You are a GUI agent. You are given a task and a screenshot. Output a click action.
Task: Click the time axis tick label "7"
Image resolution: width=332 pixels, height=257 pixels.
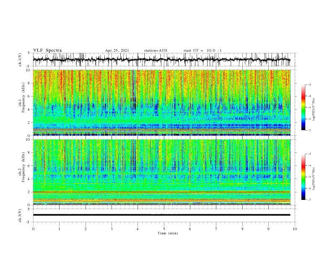pos(216,229)
